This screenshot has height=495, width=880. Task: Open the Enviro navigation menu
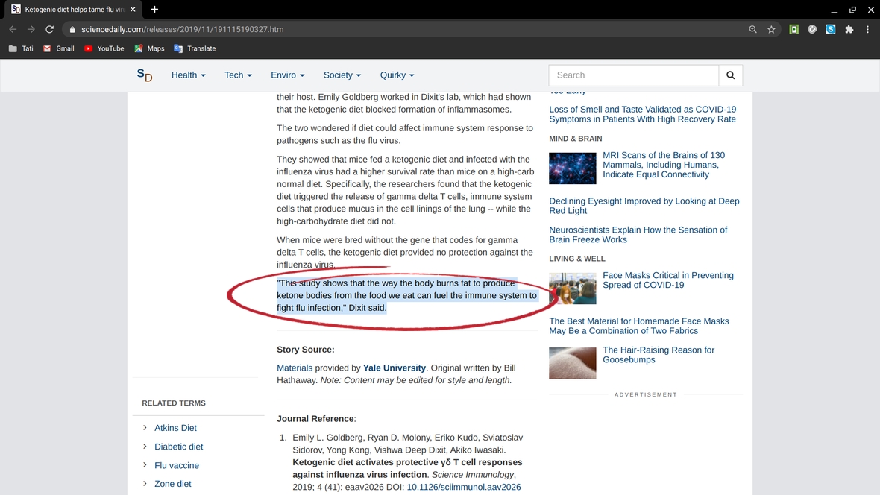coord(287,75)
